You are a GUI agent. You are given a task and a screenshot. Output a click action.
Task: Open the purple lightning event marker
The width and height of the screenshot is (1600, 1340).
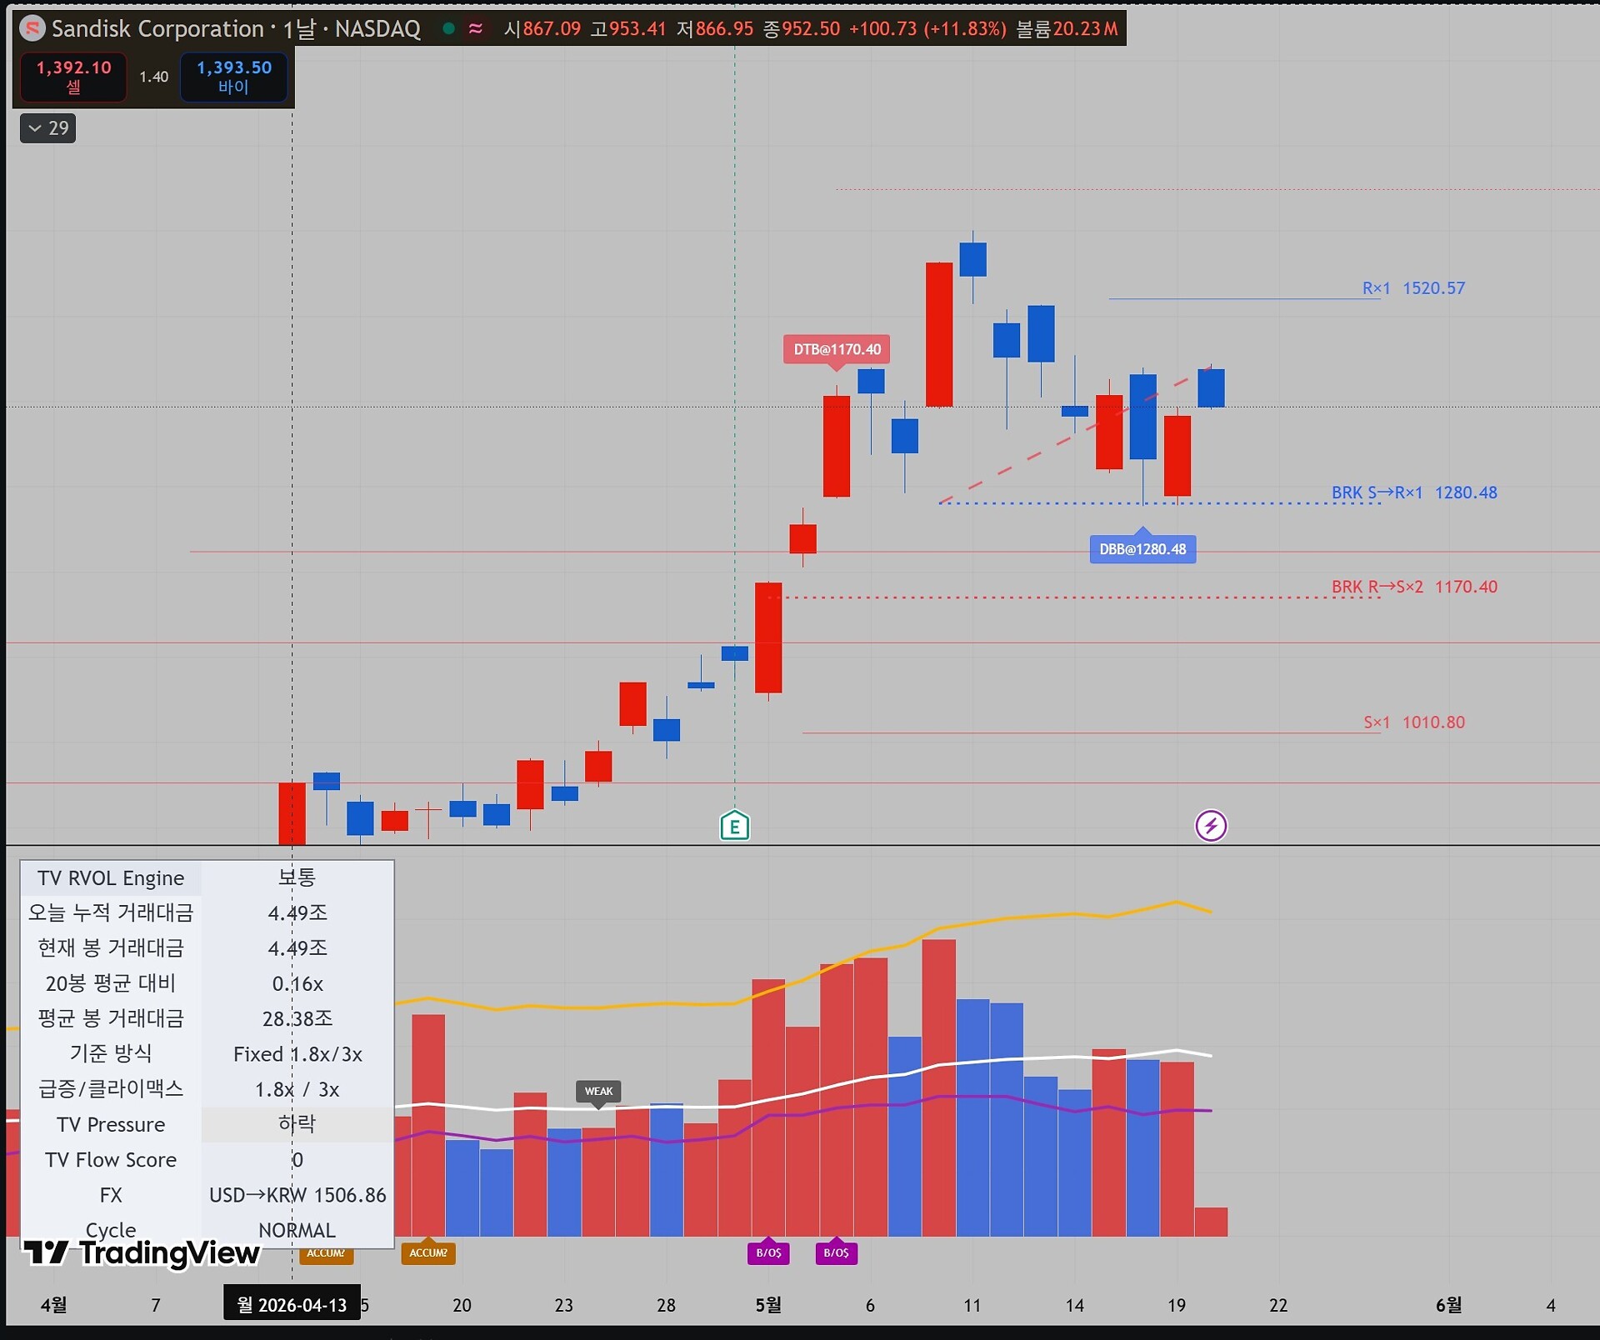coord(1211,826)
